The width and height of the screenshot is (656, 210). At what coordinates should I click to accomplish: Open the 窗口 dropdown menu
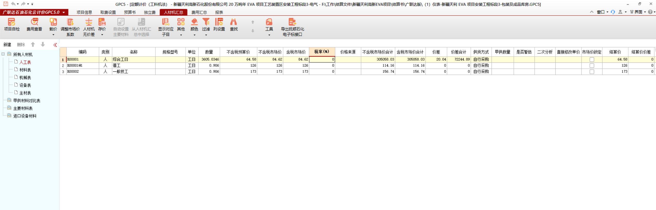602,12
